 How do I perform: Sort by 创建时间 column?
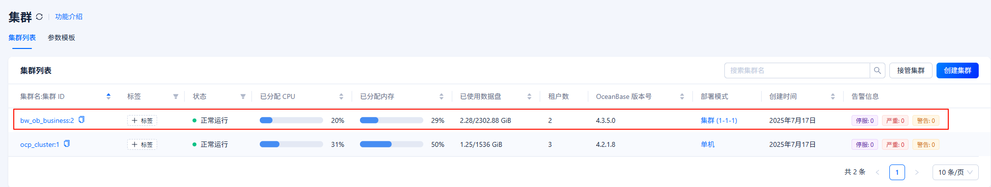pyautogui.click(x=833, y=96)
